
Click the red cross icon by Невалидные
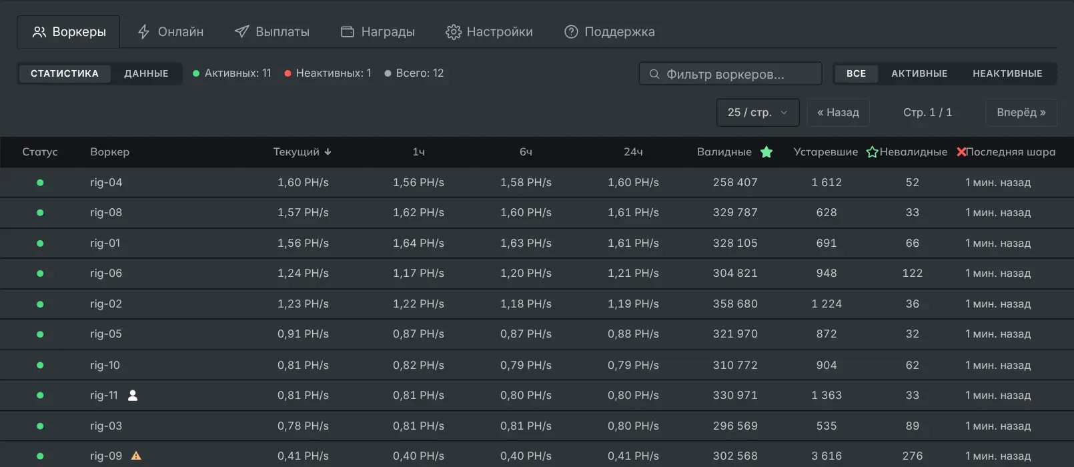[961, 152]
